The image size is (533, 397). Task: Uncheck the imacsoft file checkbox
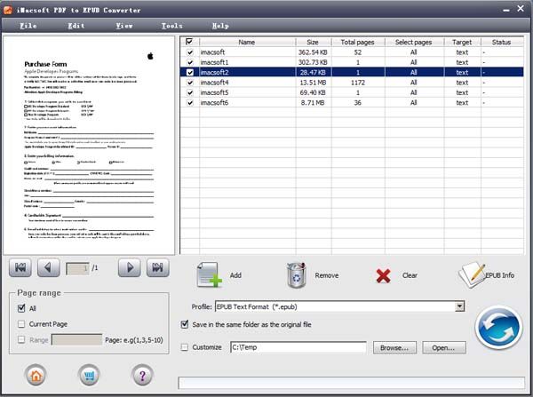[190, 52]
